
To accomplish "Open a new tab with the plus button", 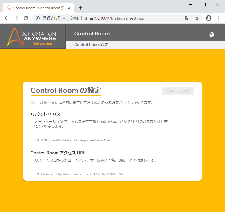I will 80,8.
